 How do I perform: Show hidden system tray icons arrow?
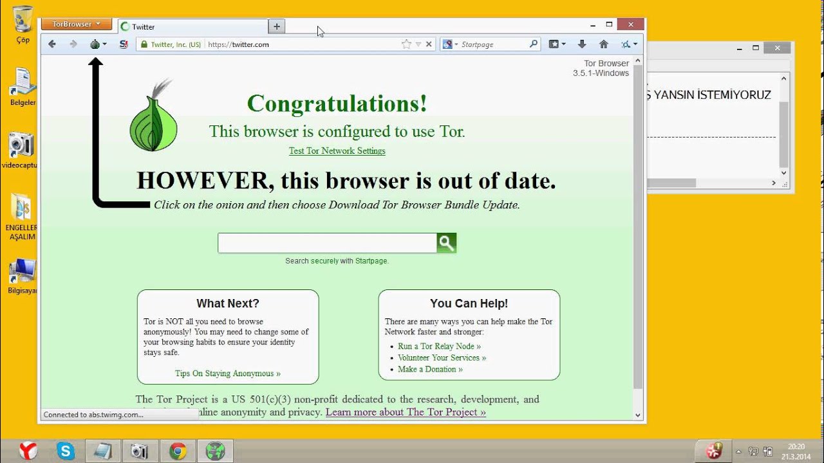[738, 451]
